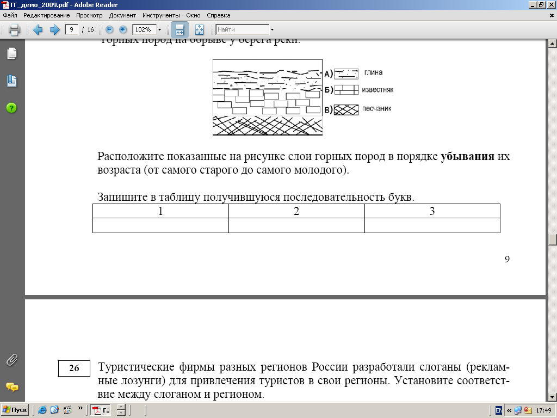This screenshot has width=557, height=418.
Task: Click the question number box 26
Action: pos(74,368)
